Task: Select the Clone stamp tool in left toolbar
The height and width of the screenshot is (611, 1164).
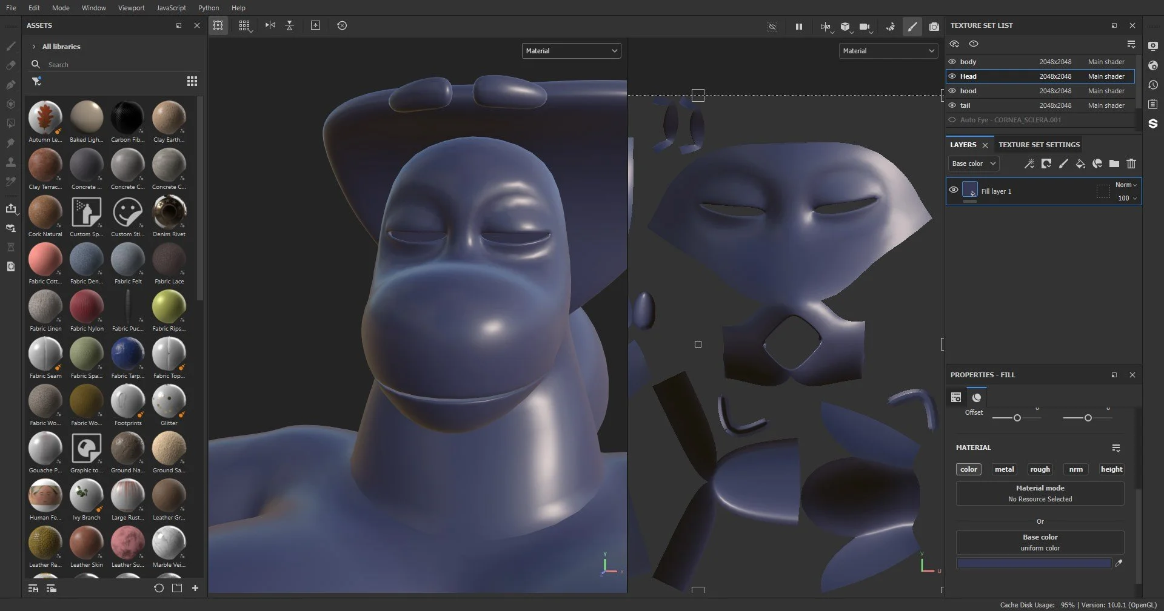Action: coord(10,162)
